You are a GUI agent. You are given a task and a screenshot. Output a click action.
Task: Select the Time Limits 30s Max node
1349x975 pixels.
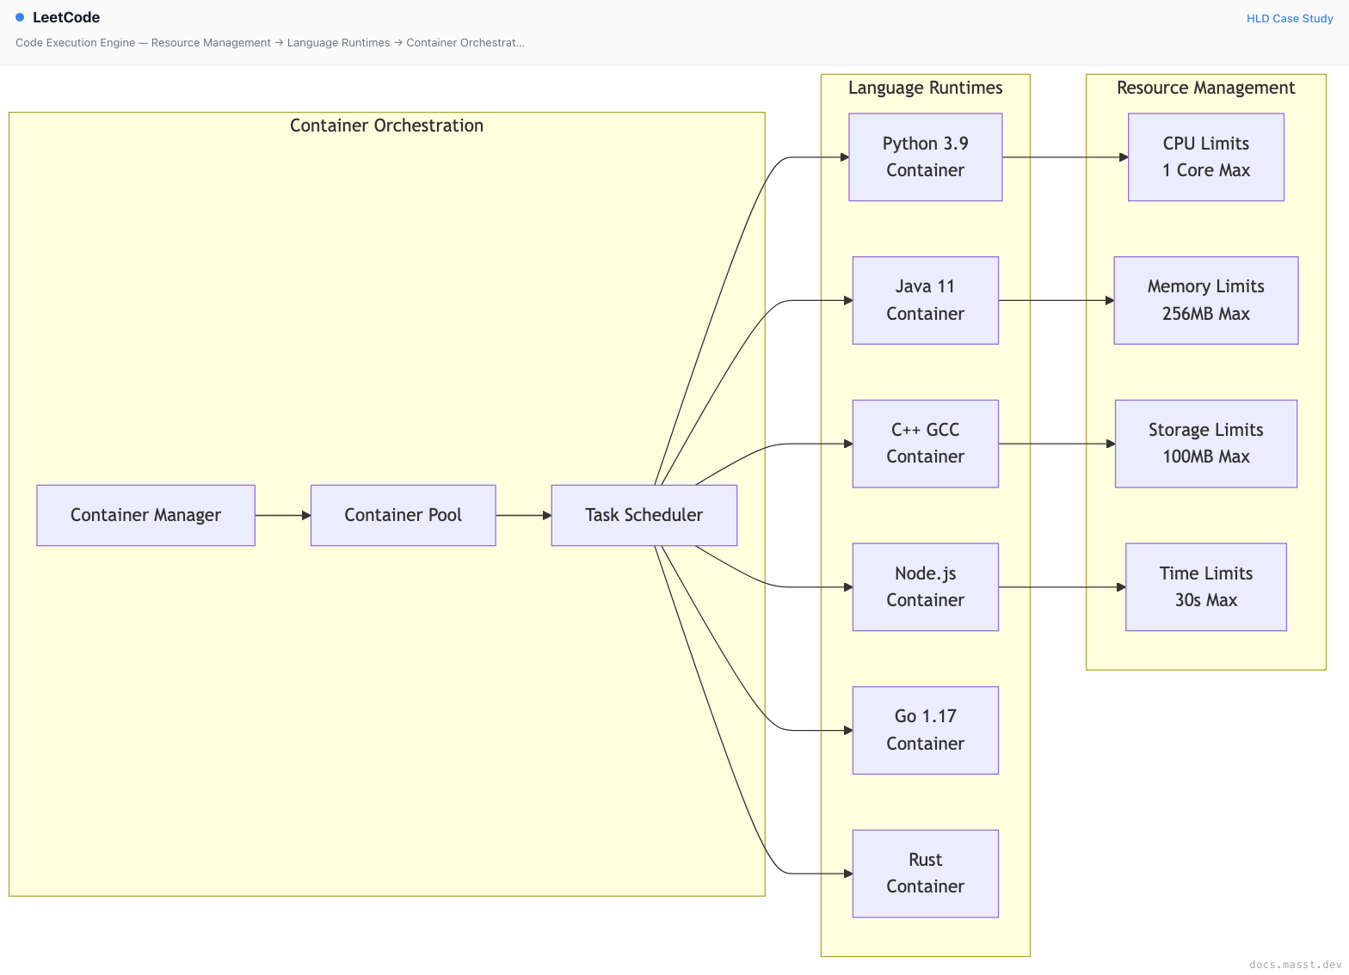(1206, 587)
